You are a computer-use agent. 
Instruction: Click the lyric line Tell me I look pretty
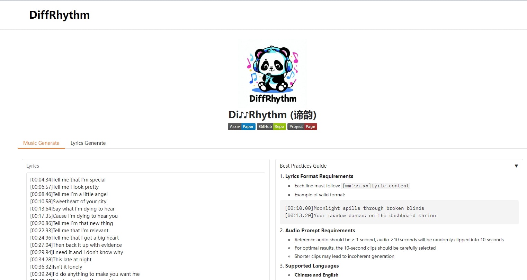point(64,187)
